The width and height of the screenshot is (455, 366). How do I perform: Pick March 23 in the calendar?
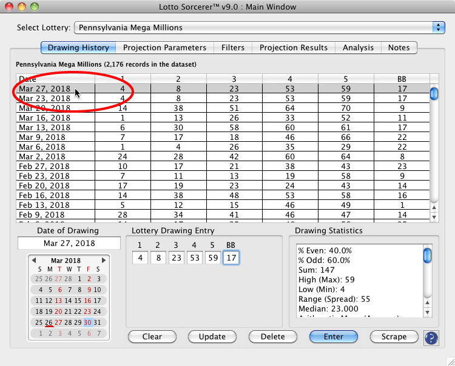click(x=87, y=311)
